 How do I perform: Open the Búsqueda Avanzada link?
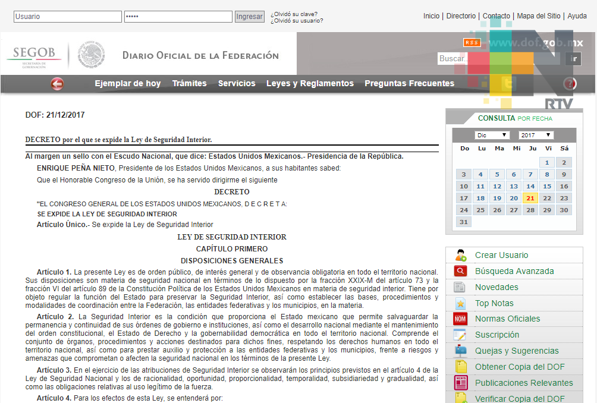coord(514,271)
